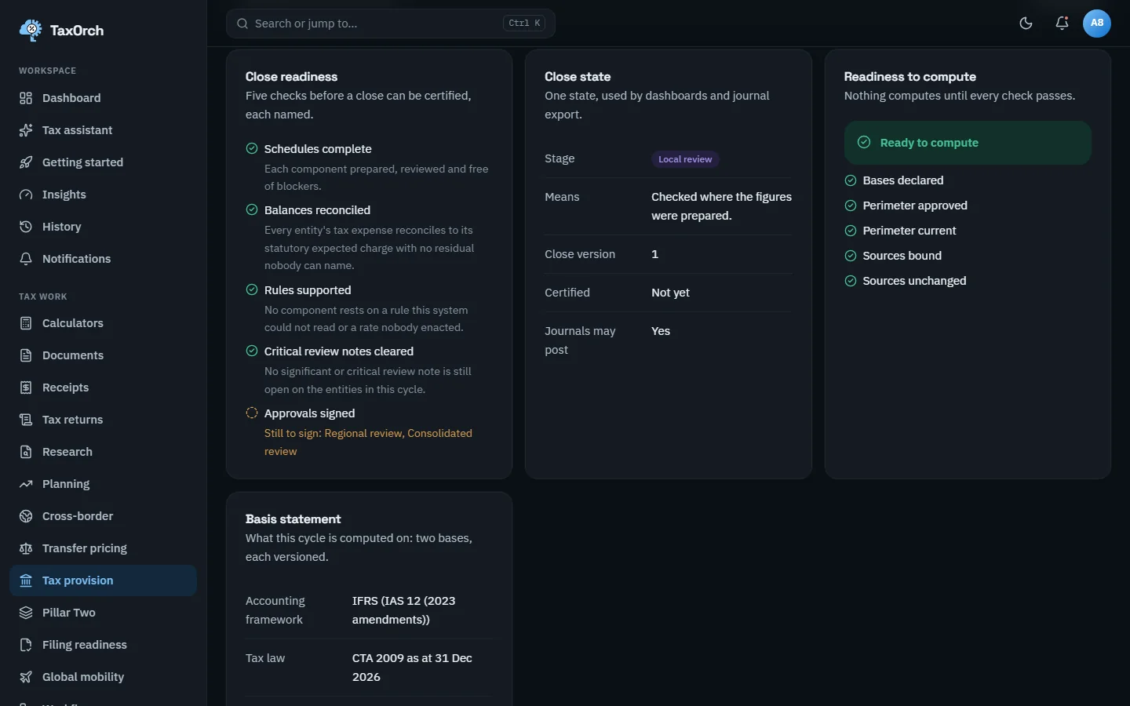
Task: Click the Notifications bell in sidebar
Action: [x=26, y=259]
